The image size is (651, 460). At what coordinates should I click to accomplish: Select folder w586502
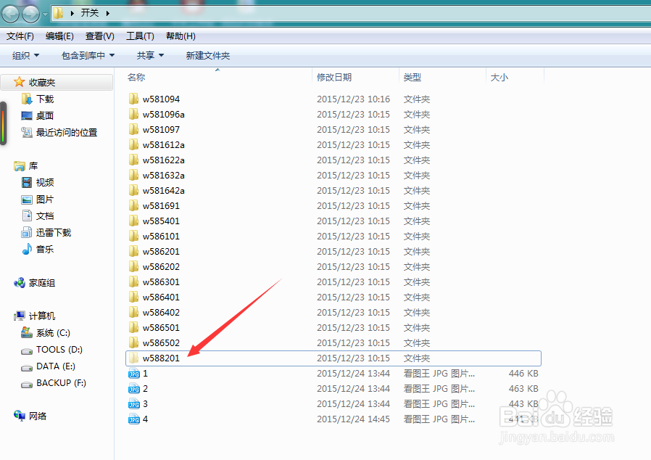coord(161,342)
